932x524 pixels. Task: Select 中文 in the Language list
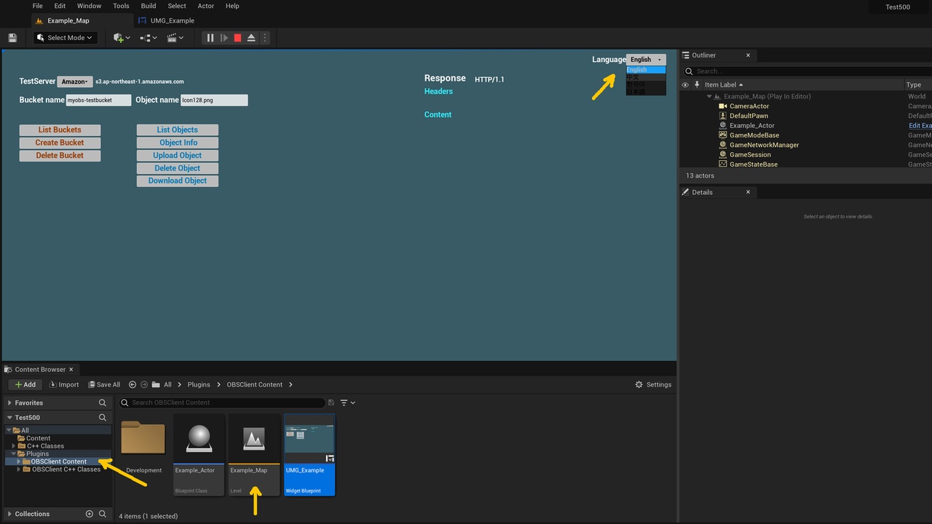coord(646,77)
